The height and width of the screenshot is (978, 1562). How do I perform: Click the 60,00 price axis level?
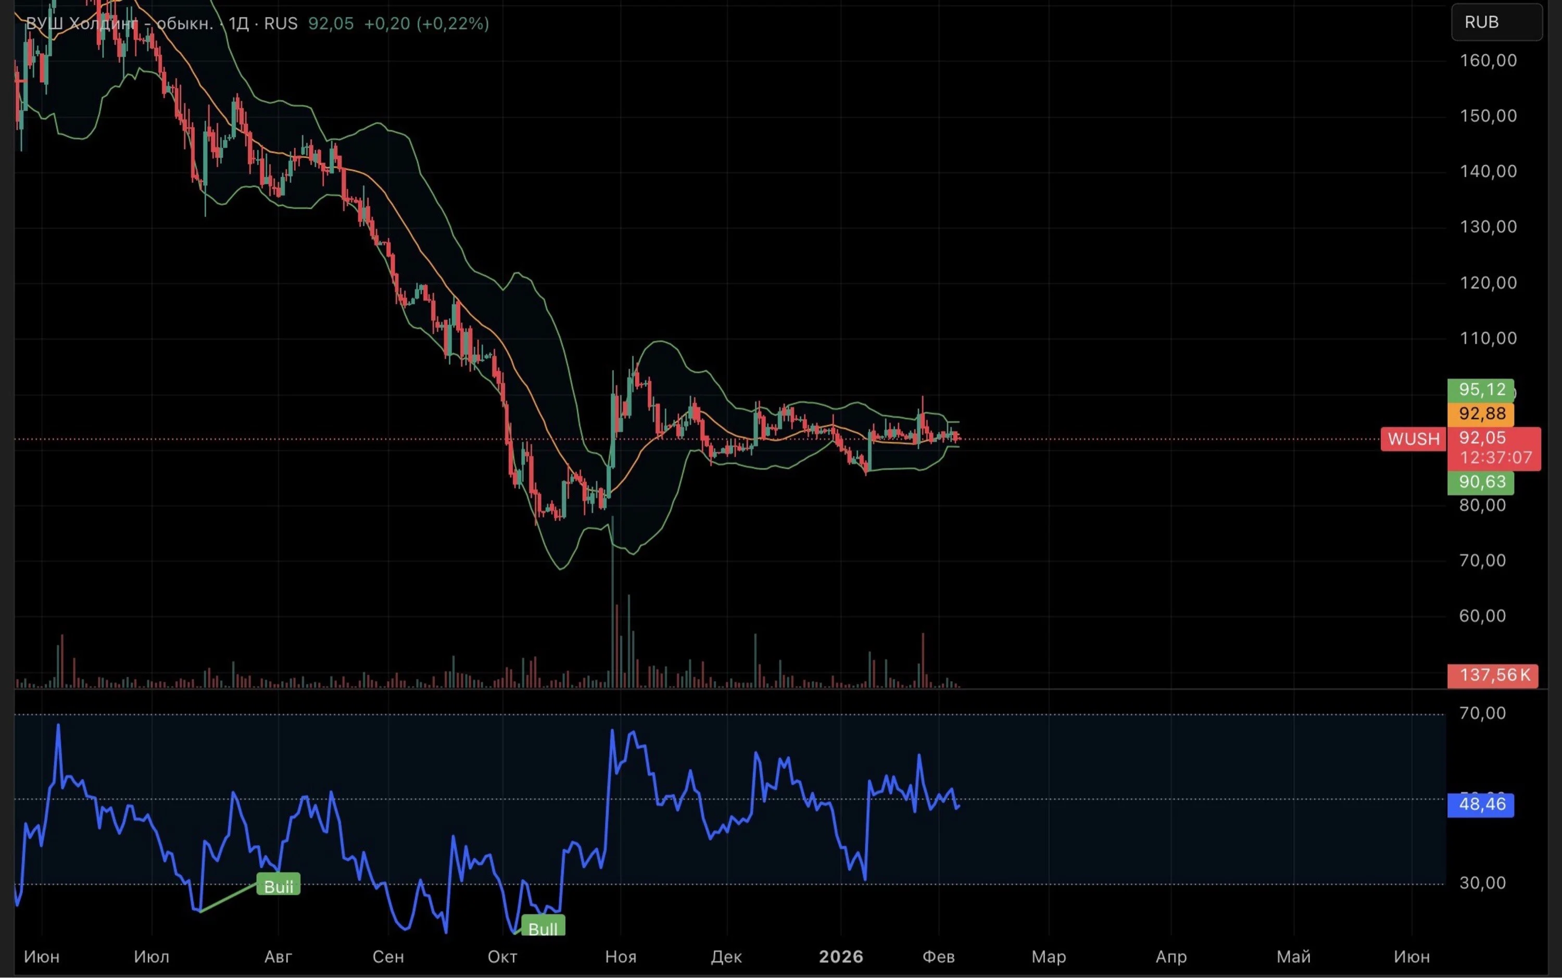click(1482, 616)
